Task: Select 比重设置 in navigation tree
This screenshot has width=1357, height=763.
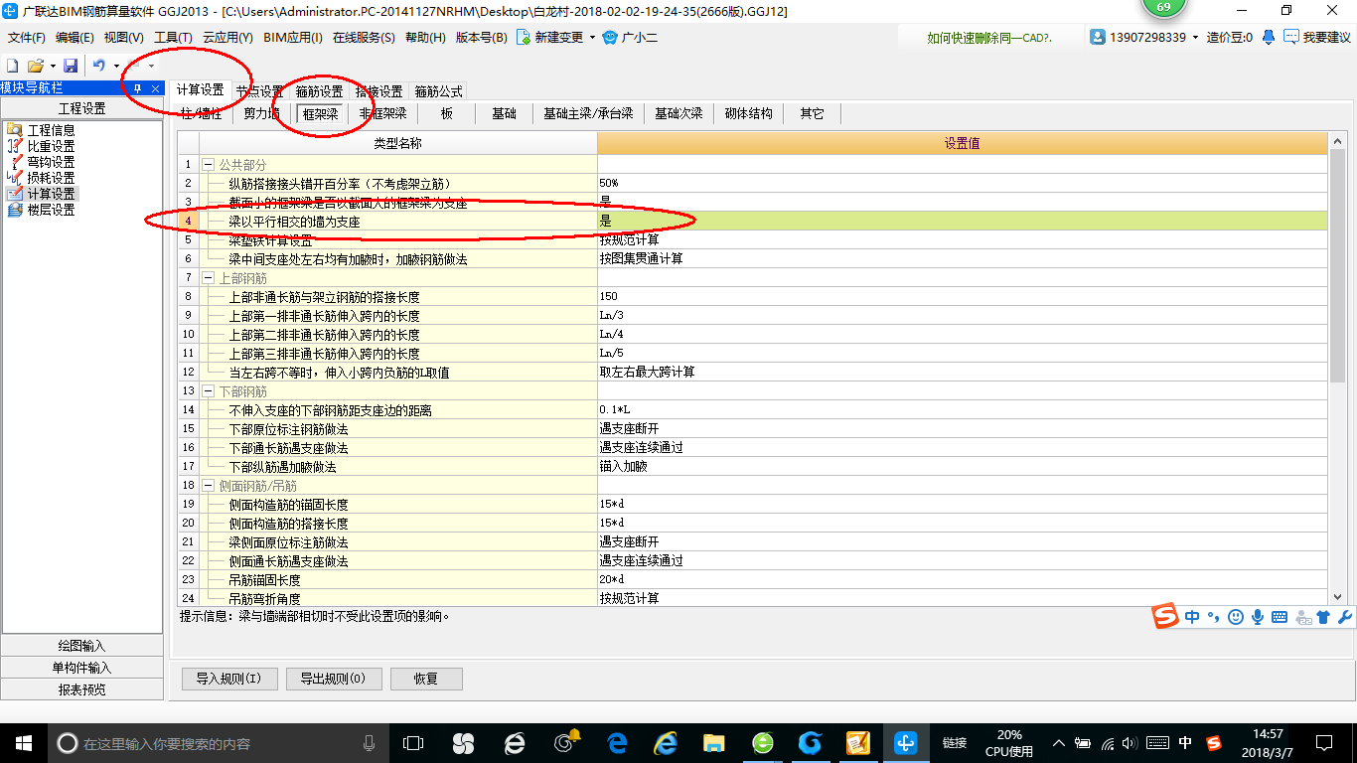Action: coord(50,146)
